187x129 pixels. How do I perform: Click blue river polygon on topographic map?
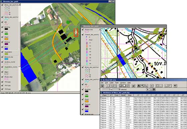click(121, 60)
